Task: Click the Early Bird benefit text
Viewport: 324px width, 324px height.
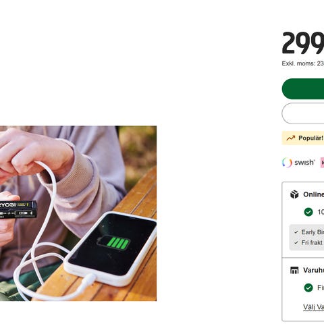Action: tap(313, 232)
